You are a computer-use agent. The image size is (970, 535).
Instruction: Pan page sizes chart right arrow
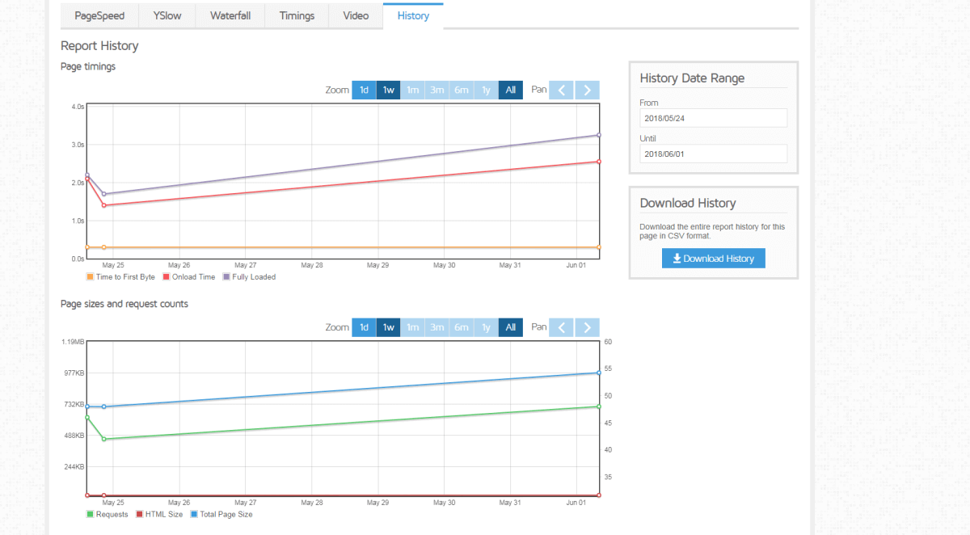coord(587,327)
